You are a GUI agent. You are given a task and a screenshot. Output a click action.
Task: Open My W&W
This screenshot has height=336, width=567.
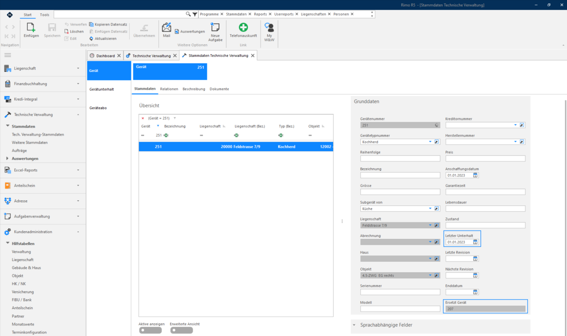pos(269,32)
